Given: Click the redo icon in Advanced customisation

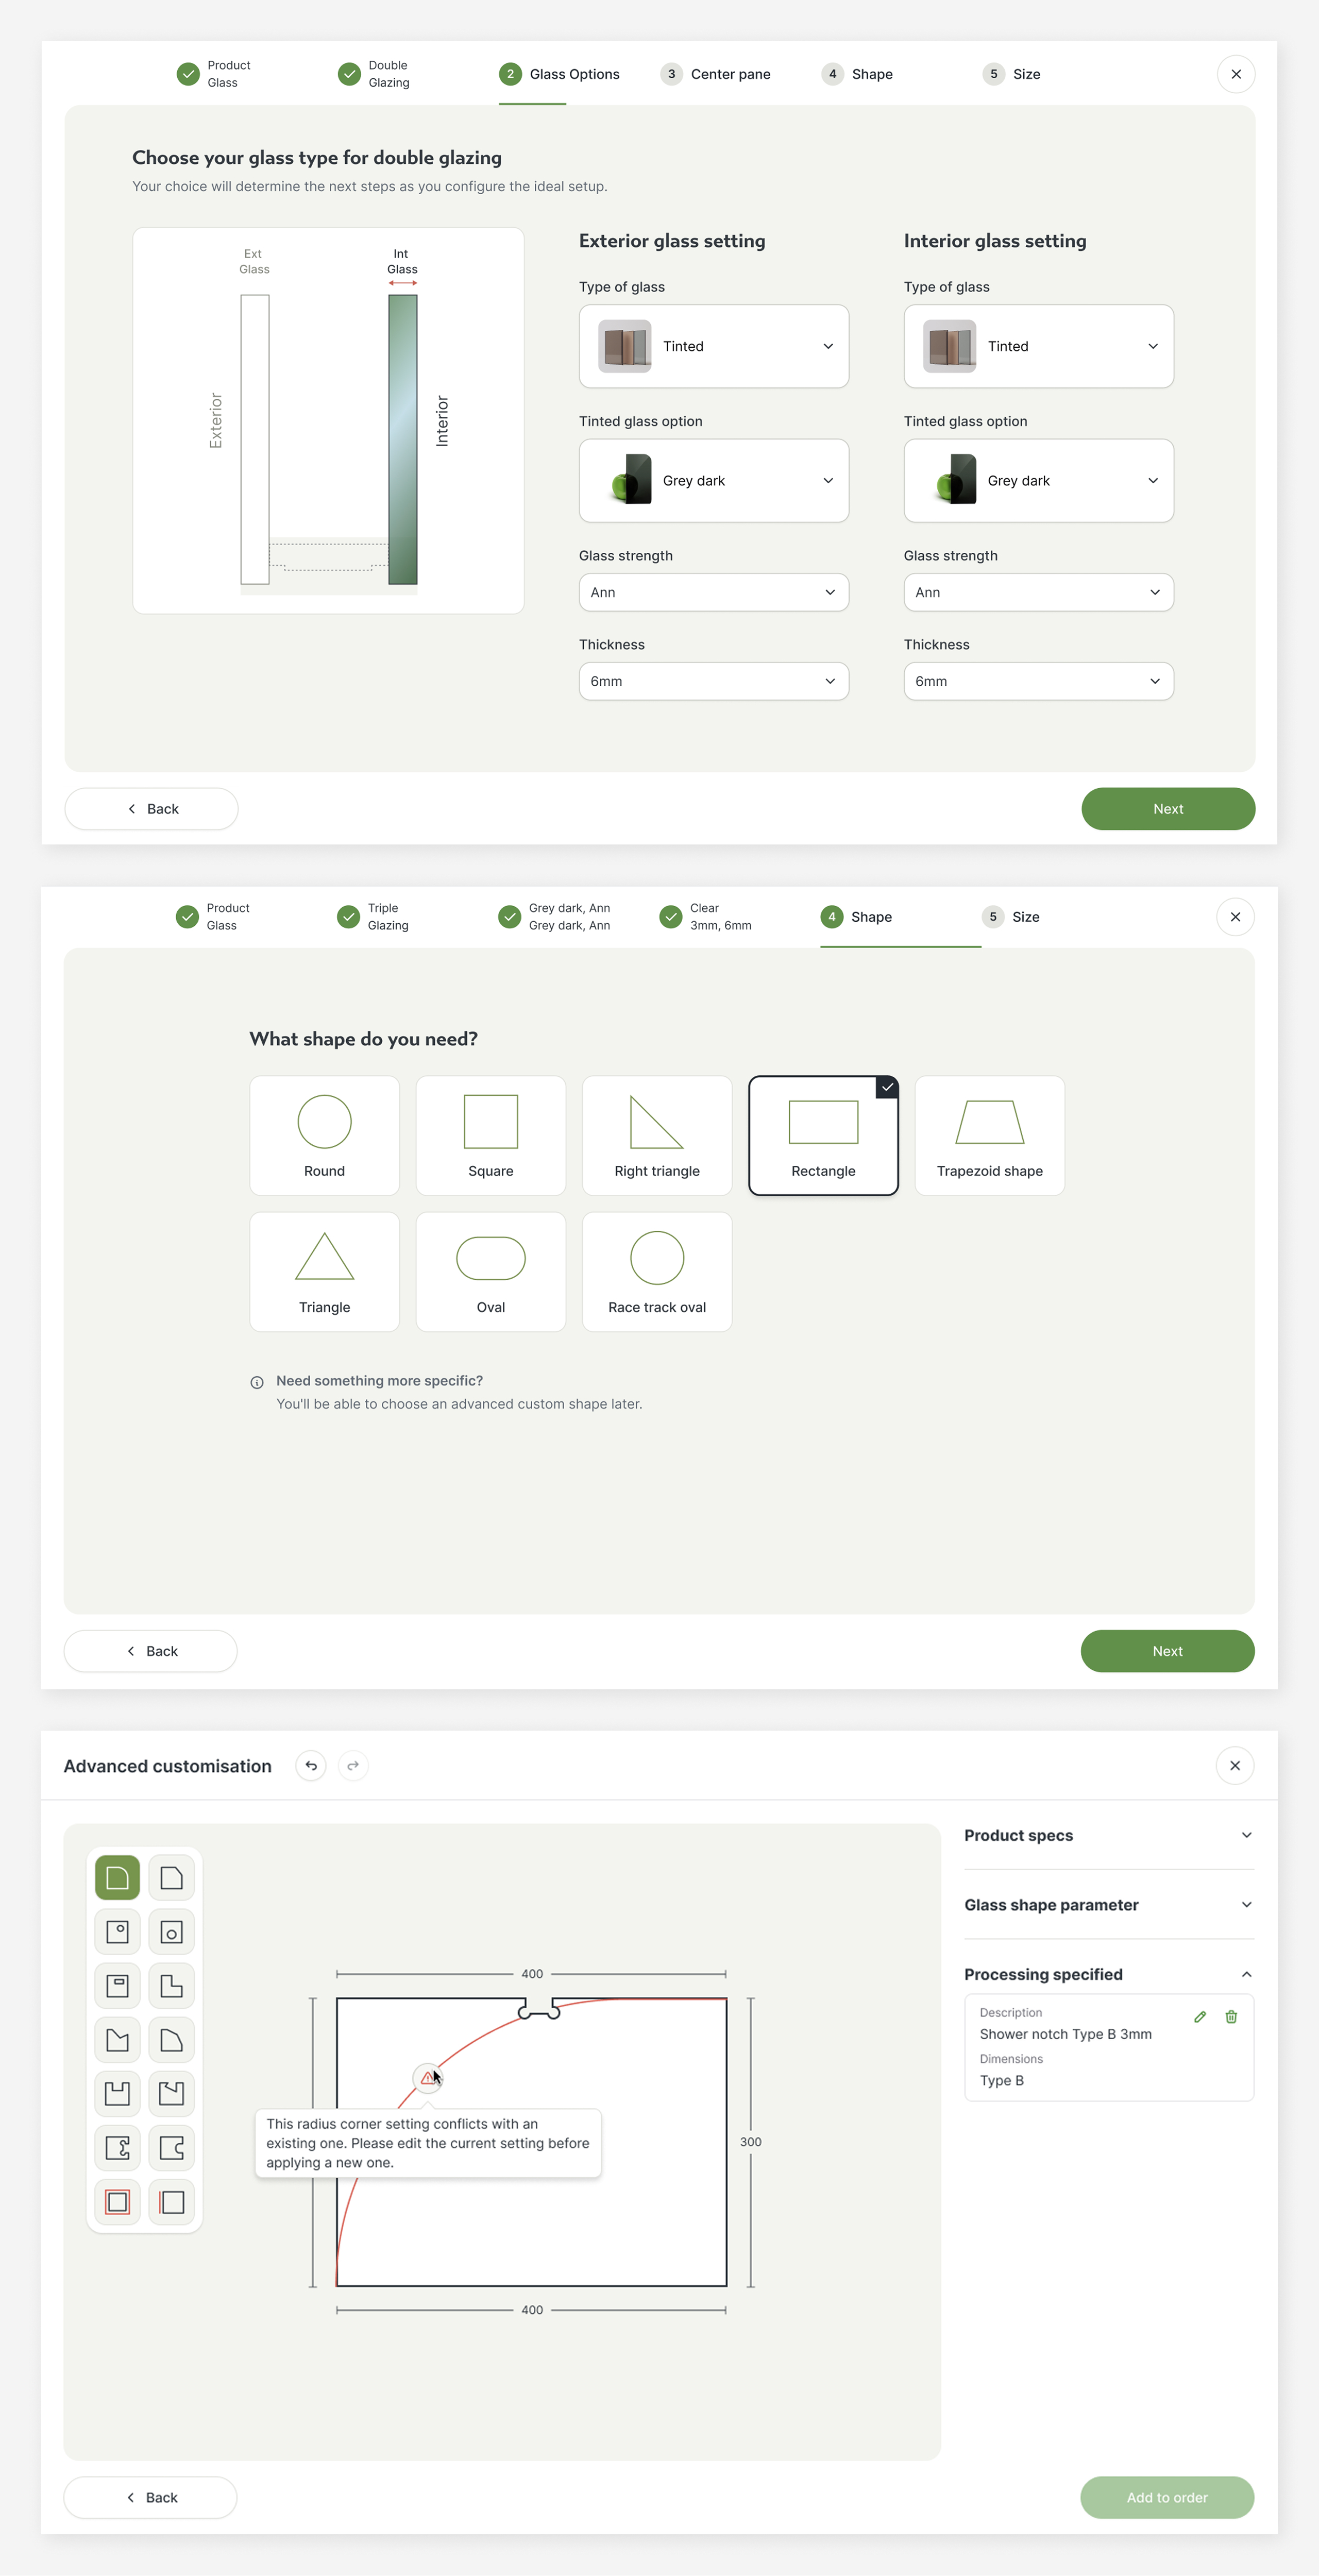Looking at the screenshot, I should click(353, 1766).
